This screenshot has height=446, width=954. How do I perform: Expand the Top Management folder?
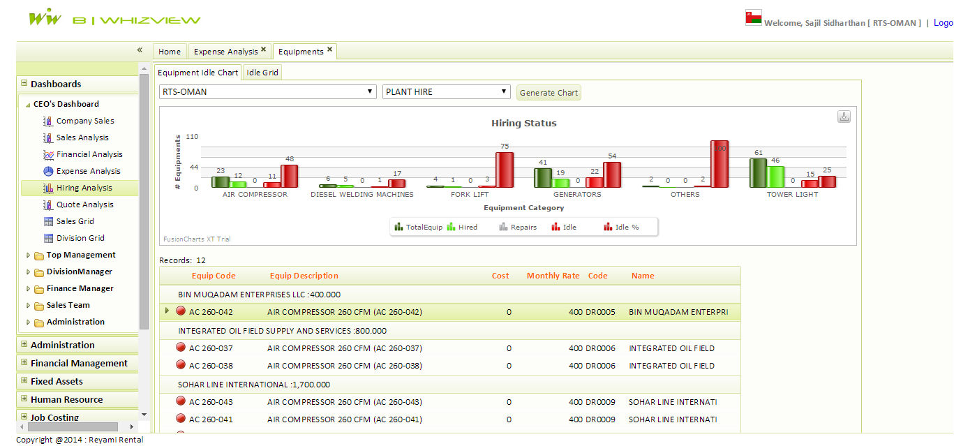(x=29, y=255)
